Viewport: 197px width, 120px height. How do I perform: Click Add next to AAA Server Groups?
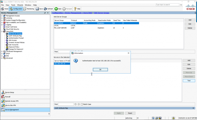pyautogui.click(x=190, y=20)
